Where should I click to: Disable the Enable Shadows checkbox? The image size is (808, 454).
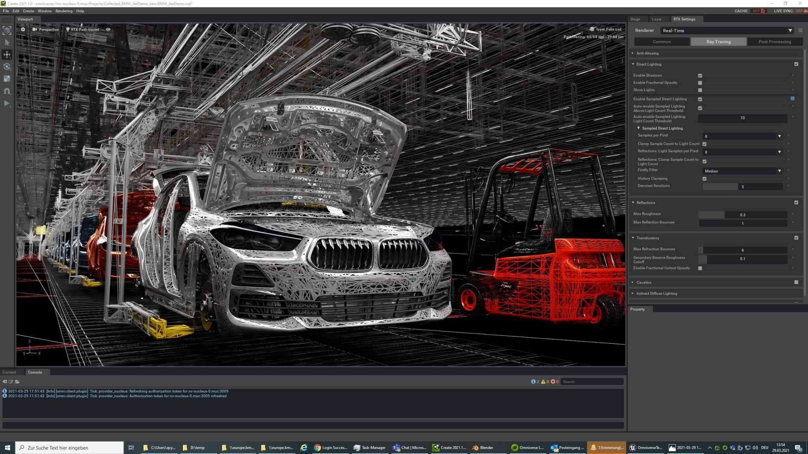[700, 75]
